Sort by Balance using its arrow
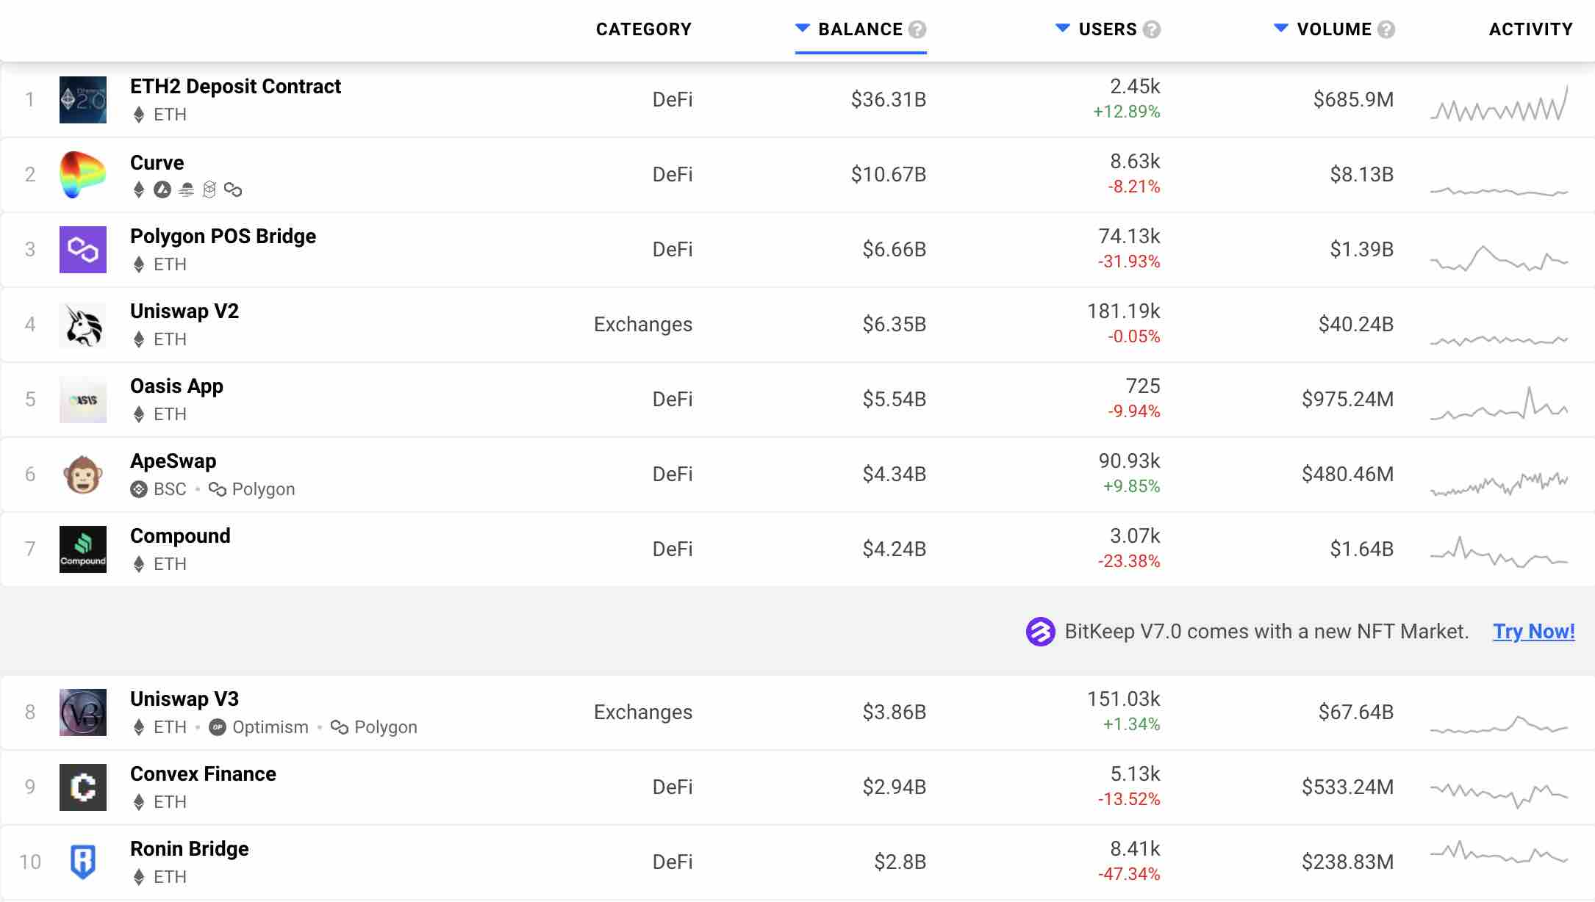The height and width of the screenshot is (902, 1595). (803, 29)
